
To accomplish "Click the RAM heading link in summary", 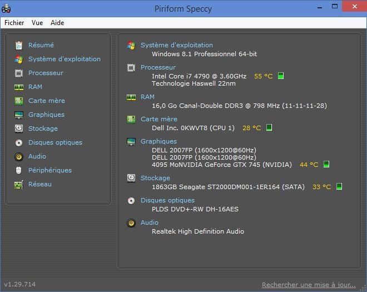I will [147, 97].
